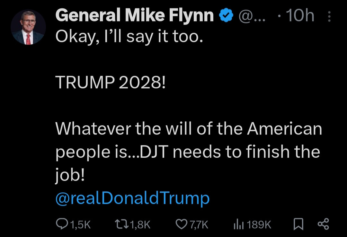This screenshot has height=237, width=347.
Task: Click the truncated @ username handle
Action: point(251,15)
